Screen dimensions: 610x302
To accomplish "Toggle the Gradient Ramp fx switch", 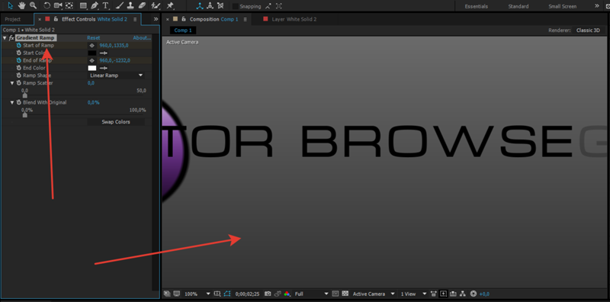I will point(11,38).
